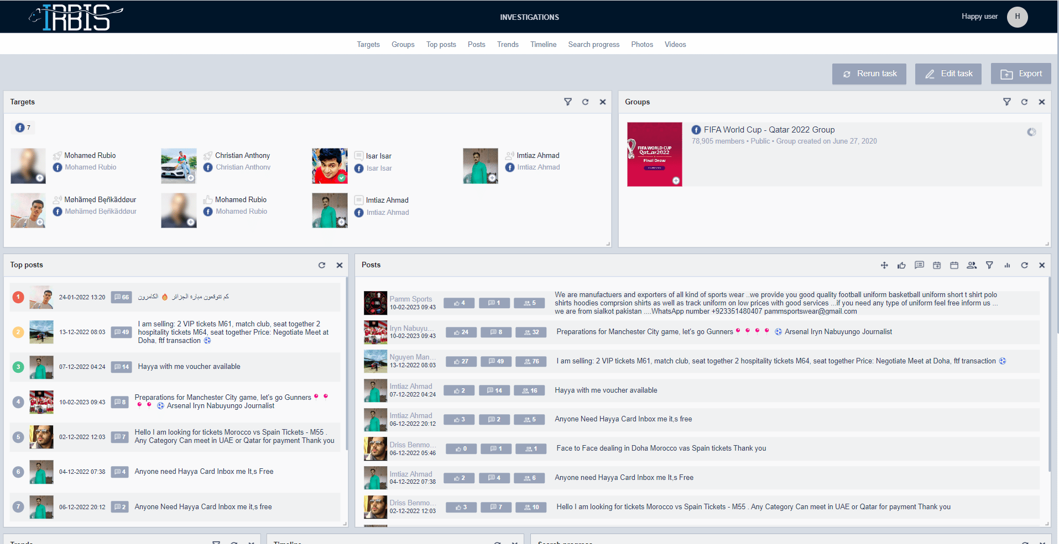This screenshot has width=1059, height=544.
Task: Click the Facebook icon under Christian Anthony
Action: [207, 167]
